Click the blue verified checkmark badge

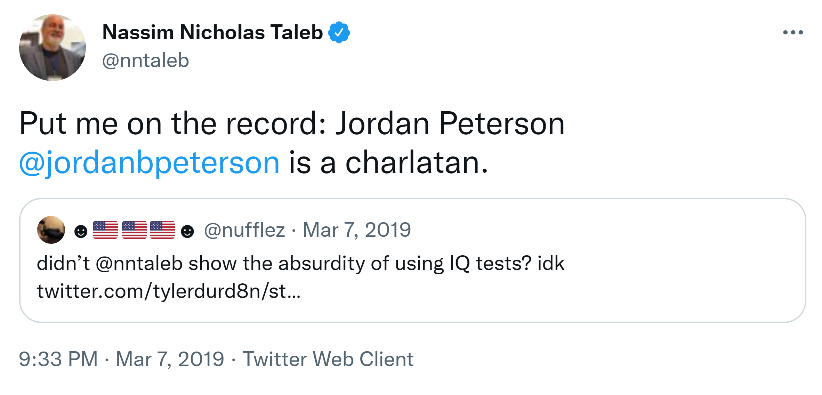pyautogui.click(x=339, y=32)
